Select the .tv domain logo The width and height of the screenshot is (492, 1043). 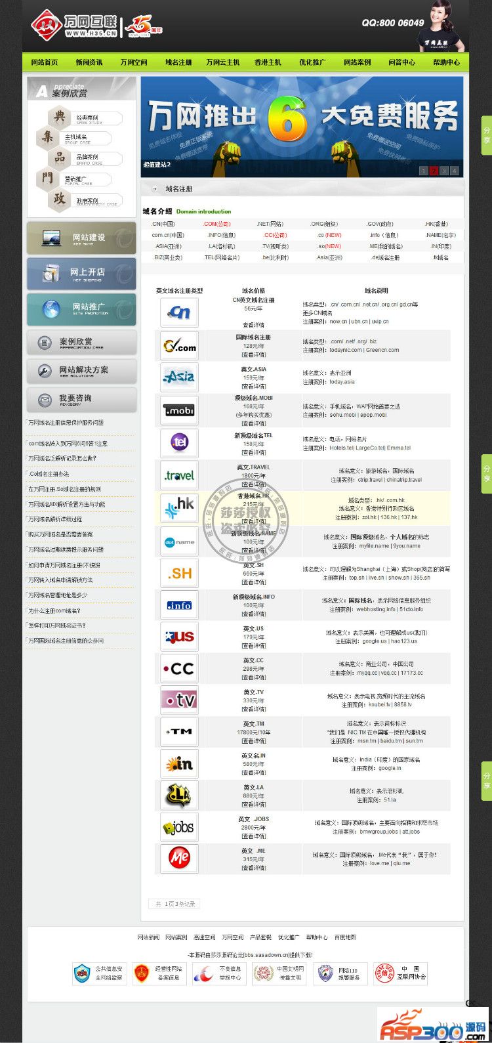[179, 700]
